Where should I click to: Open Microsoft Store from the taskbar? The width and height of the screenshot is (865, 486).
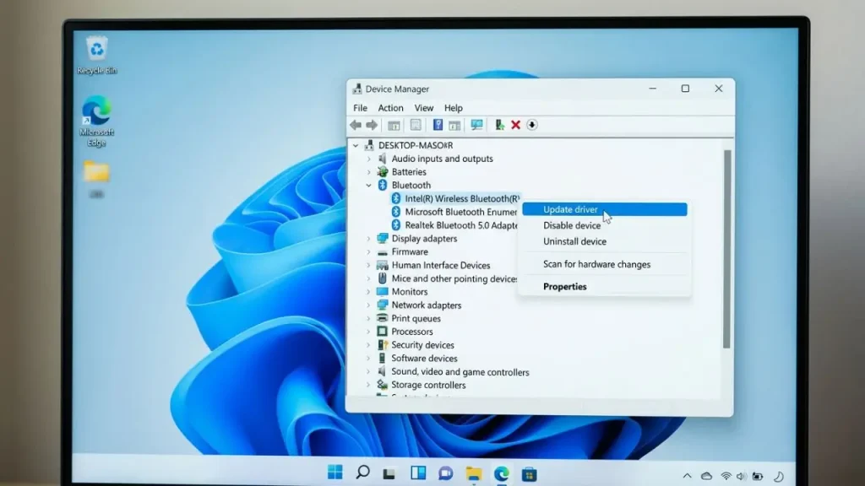click(x=529, y=474)
